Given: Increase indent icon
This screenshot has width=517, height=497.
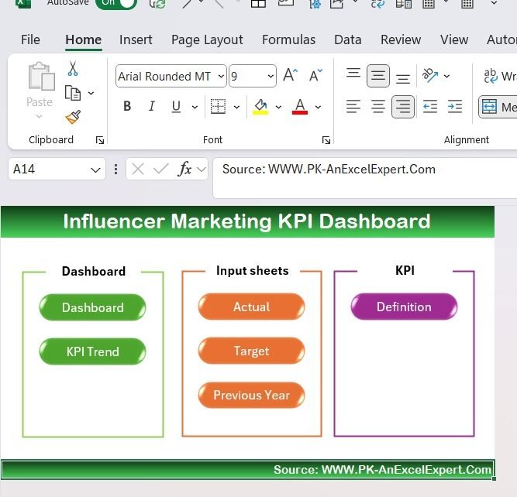Looking at the screenshot, I should 455,107.
